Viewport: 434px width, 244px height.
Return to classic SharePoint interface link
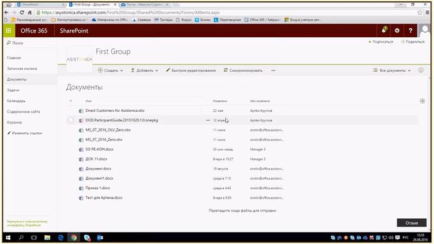pyautogui.click(x=27, y=224)
